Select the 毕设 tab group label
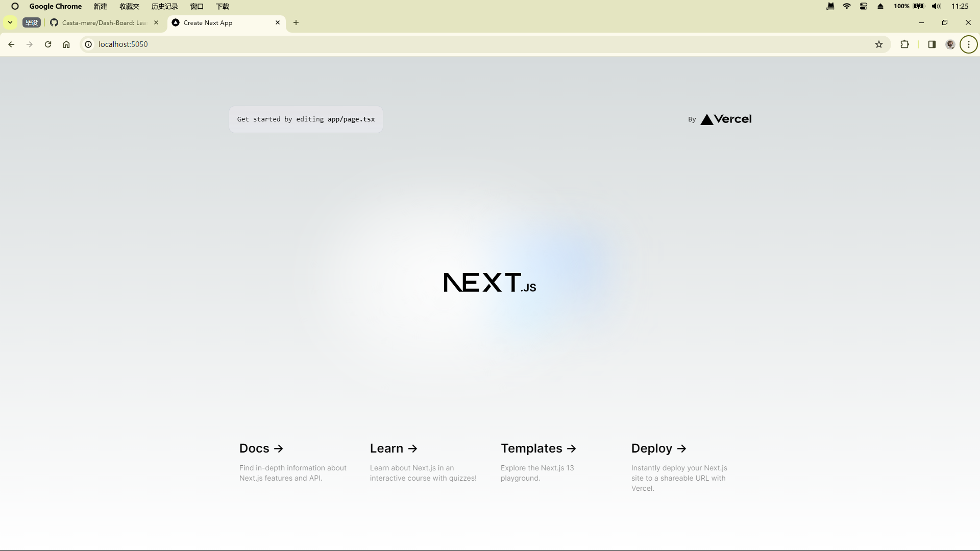This screenshot has width=980, height=551. pyautogui.click(x=32, y=22)
